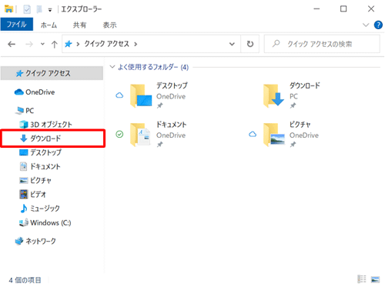Select ネットワーク in the navigation pane
Viewport: 385px width, 287px height.
tap(35, 241)
